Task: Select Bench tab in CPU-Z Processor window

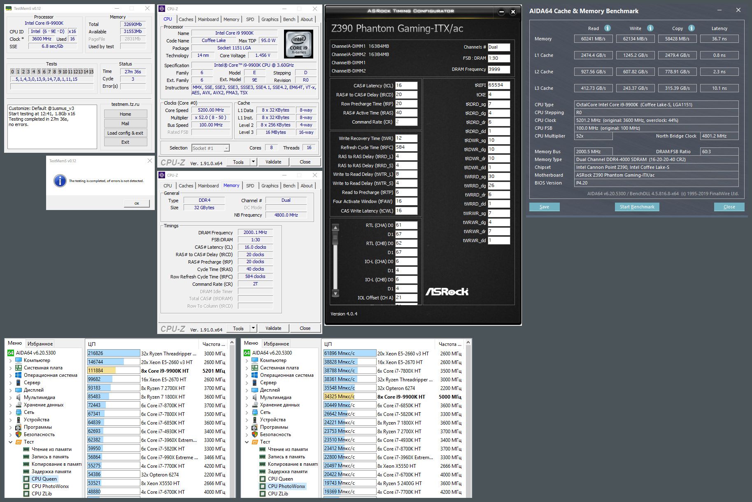Action: point(289,19)
